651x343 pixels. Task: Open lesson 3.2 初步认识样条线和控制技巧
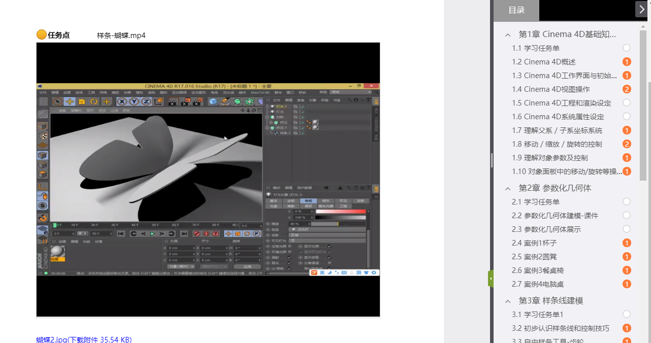(x=560, y=328)
